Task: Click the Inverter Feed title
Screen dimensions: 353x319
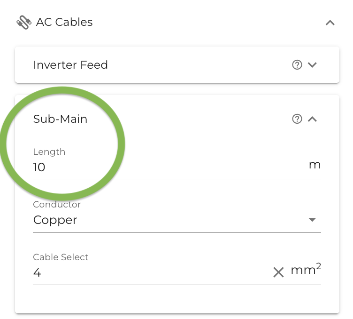Action: click(x=70, y=65)
